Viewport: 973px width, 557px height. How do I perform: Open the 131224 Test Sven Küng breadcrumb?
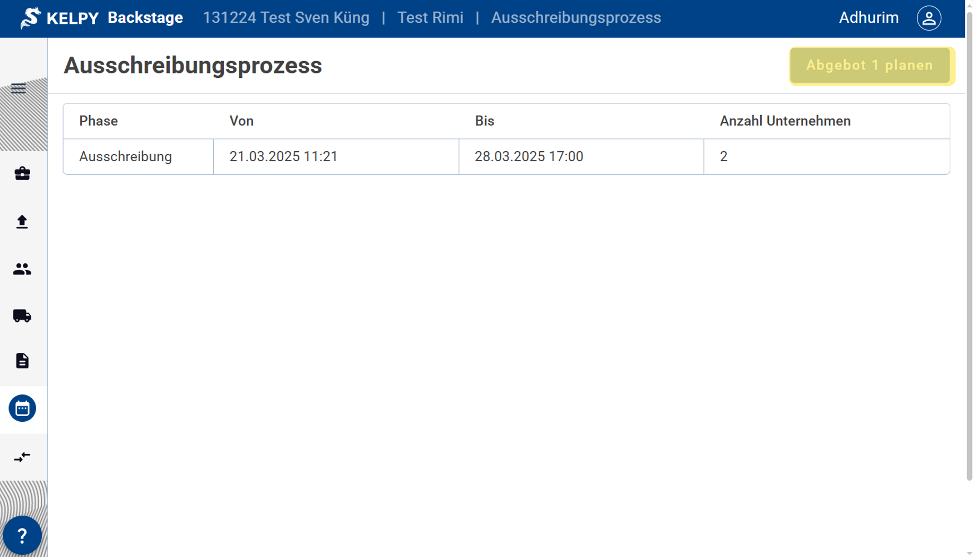(x=286, y=18)
